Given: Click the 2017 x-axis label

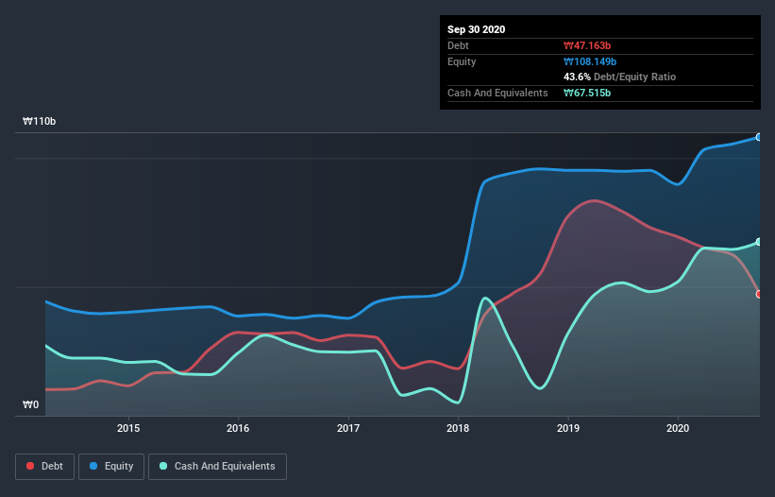Looking at the screenshot, I should 348,428.
